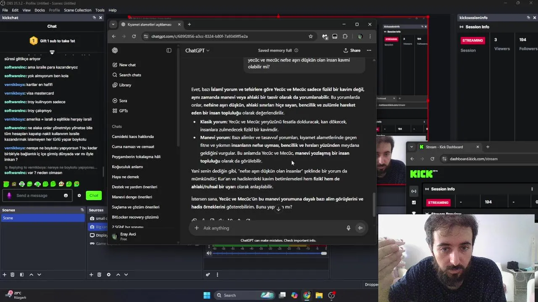538x302 pixels.
Task: Open the Chrome three-dot menu
Action: click(370, 36)
